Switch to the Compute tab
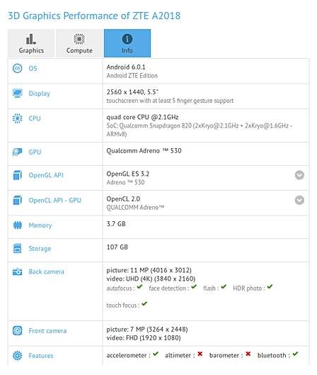Image resolution: width=317 pixels, height=375 pixels. (79, 43)
